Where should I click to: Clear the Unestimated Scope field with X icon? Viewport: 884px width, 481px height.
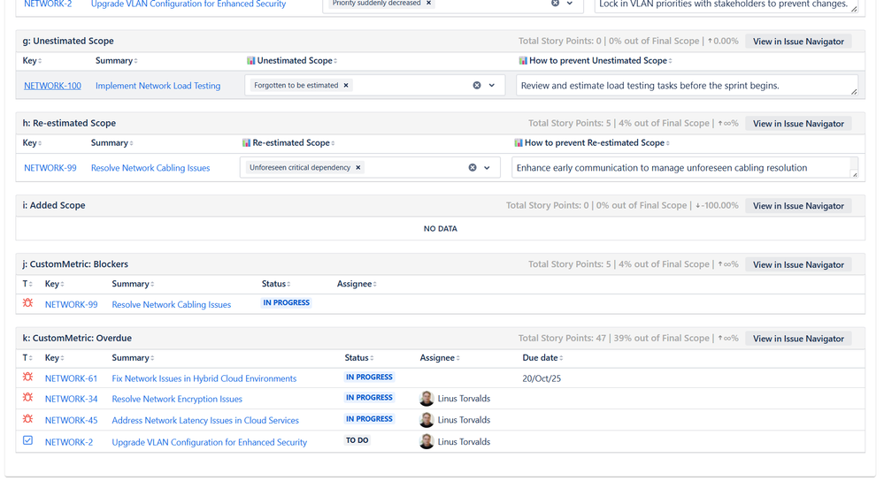pyautogui.click(x=477, y=86)
